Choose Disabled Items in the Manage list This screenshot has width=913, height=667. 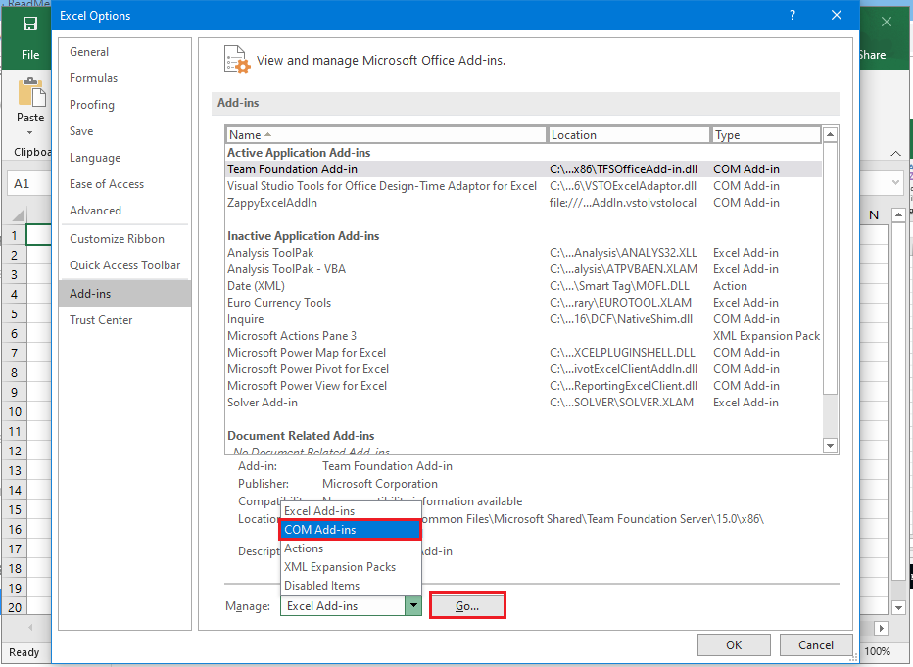click(351, 586)
